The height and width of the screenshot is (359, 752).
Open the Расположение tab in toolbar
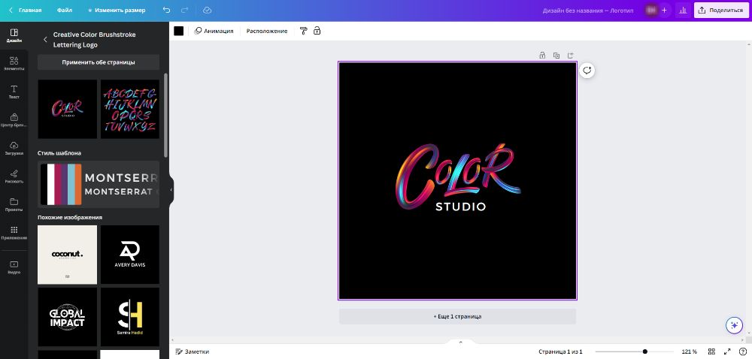(267, 31)
